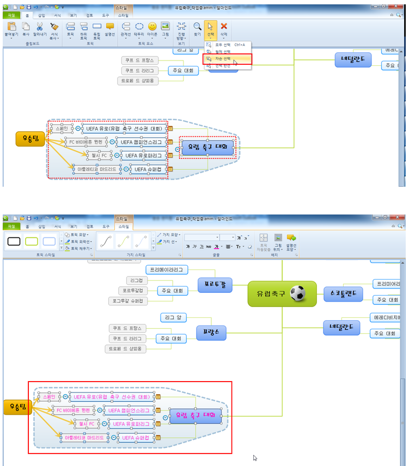Image resolution: width=409 pixels, height=466 pixels.
Task: Click 그림 위치 icon in bottom ribbon
Action: [278, 238]
